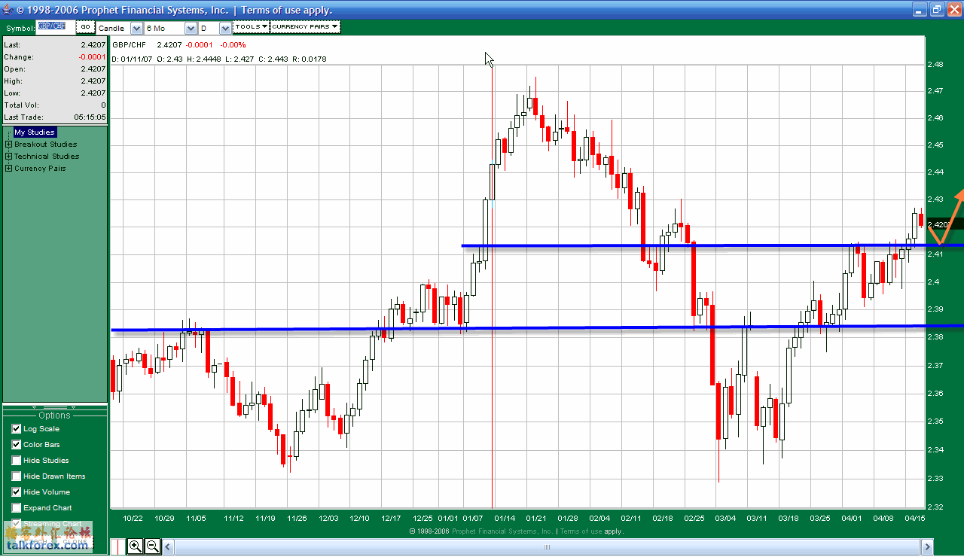
Task: Maximize the chart window
Action: point(937,10)
